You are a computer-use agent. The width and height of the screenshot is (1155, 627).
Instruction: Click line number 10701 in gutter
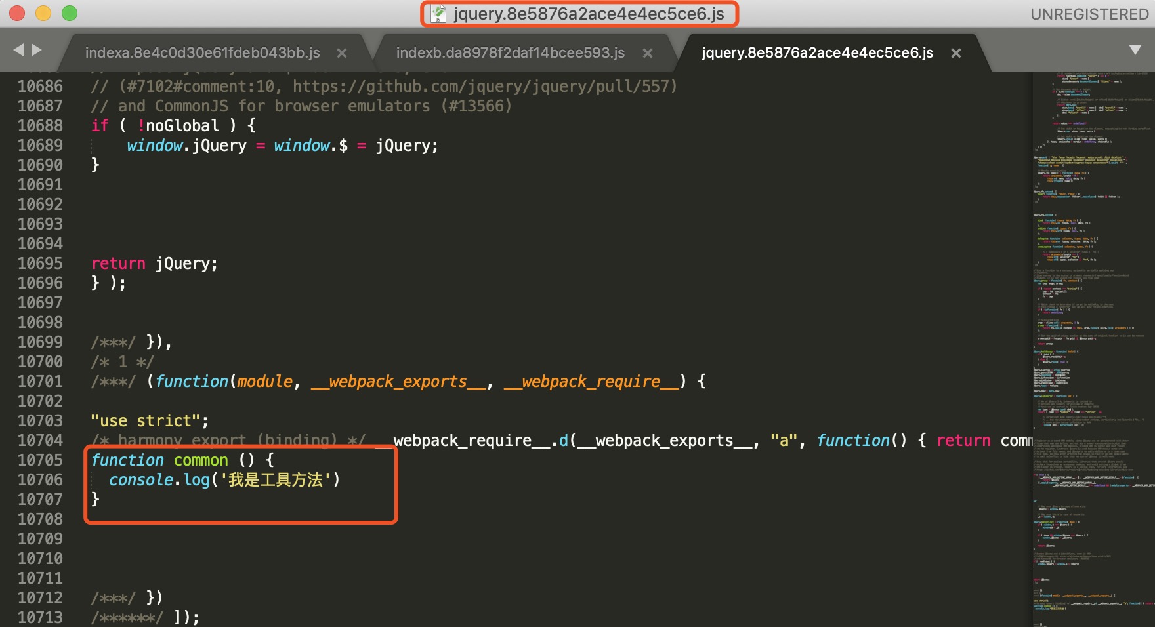coord(40,381)
